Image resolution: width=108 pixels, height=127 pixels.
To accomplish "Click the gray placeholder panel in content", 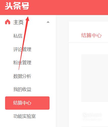I will click(95, 78).
